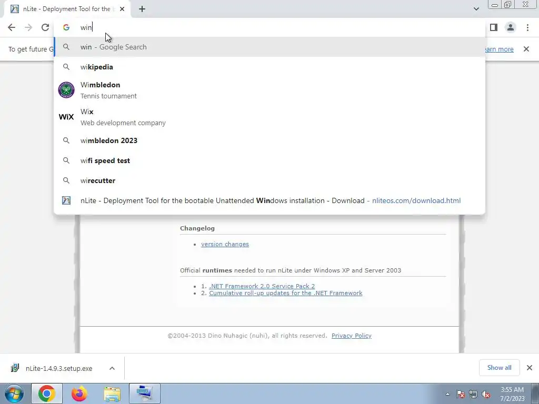This screenshot has height=404, width=539.
Task: Open the infobar 'Learn more' link
Action: click(x=499, y=49)
